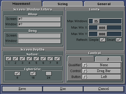Open the Button cycle dropdown showing Left

click(x=101, y=77)
